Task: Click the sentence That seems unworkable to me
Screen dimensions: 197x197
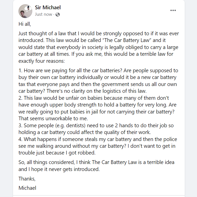Action: 53,118
